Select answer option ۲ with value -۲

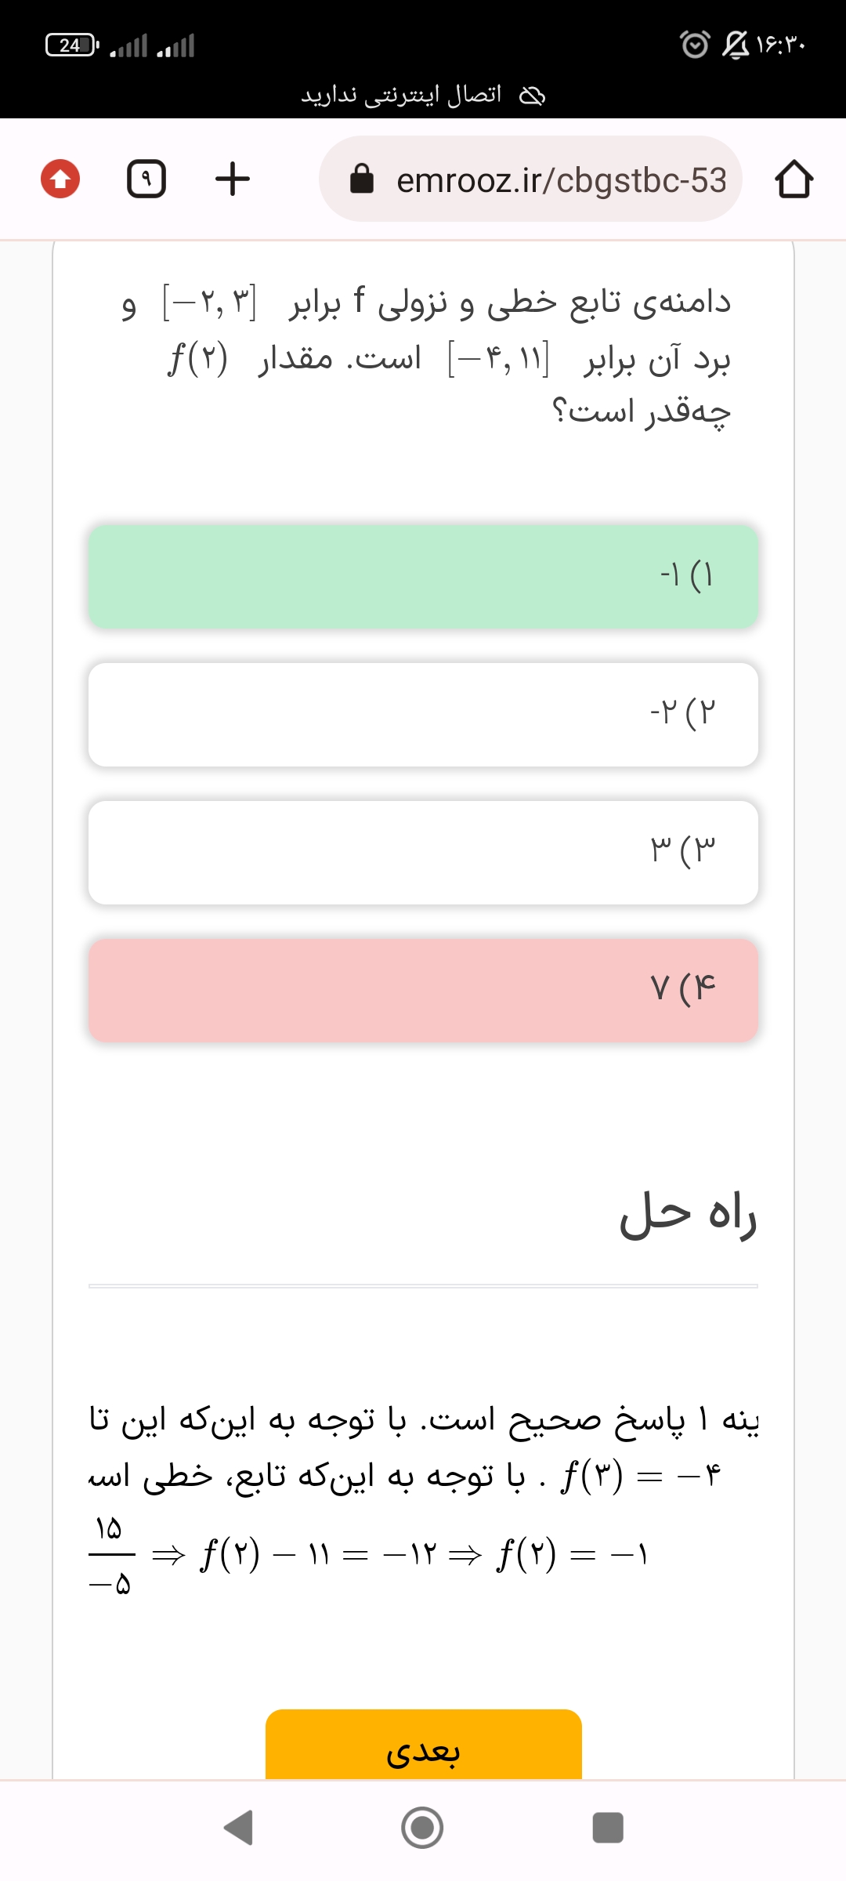423,714
